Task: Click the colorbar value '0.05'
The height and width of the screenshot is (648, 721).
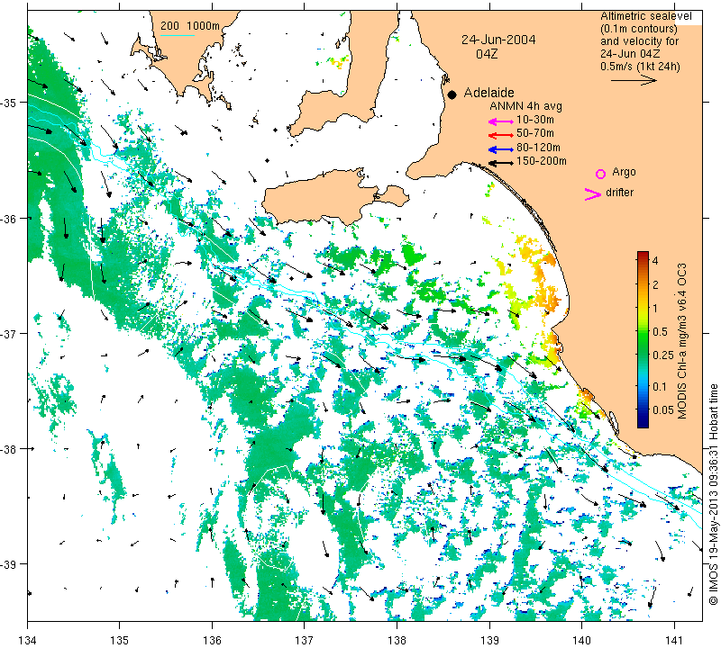Action: [663, 409]
